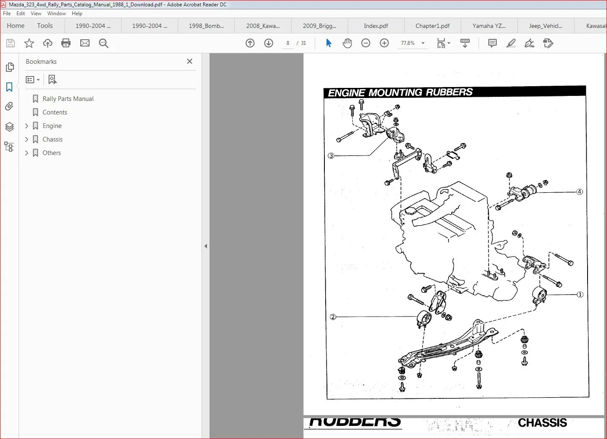Open the Attachments paperclip panel
607x439 pixels.
[9, 106]
